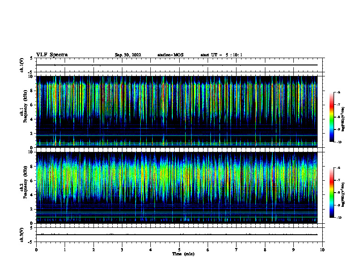Screen dimensions: 363x280
Task: Click the ch.1 colorbar "log(PSD)" unit label
Action: pos(343,119)
